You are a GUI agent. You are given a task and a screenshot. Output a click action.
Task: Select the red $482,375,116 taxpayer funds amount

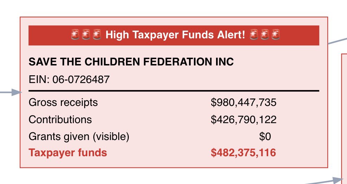(244, 153)
